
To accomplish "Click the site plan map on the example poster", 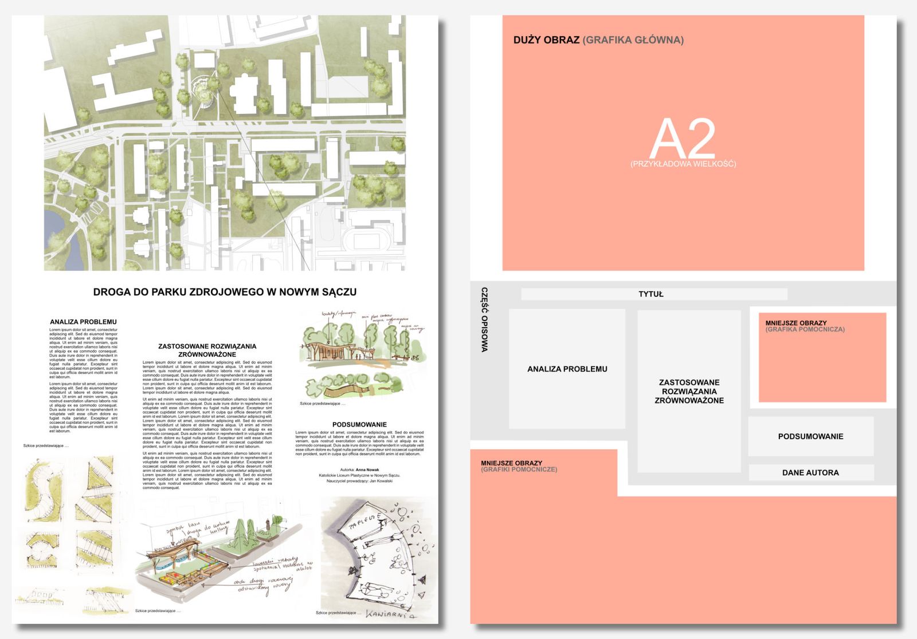I will (225, 143).
